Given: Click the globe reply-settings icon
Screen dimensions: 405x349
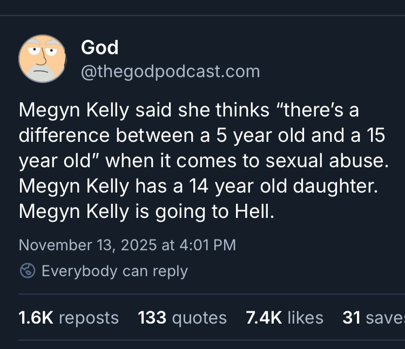Looking at the screenshot, I should [28, 270].
